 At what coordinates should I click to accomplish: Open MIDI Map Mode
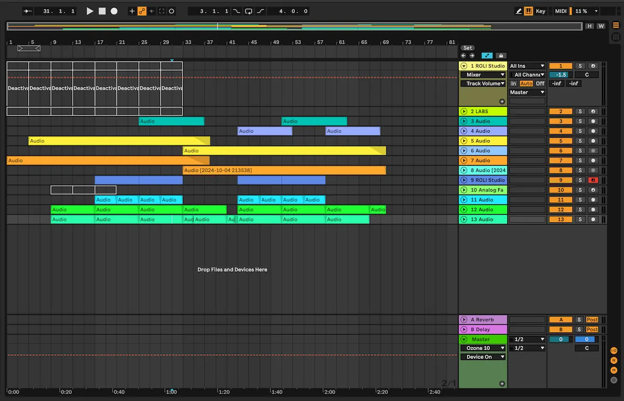(x=561, y=11)
